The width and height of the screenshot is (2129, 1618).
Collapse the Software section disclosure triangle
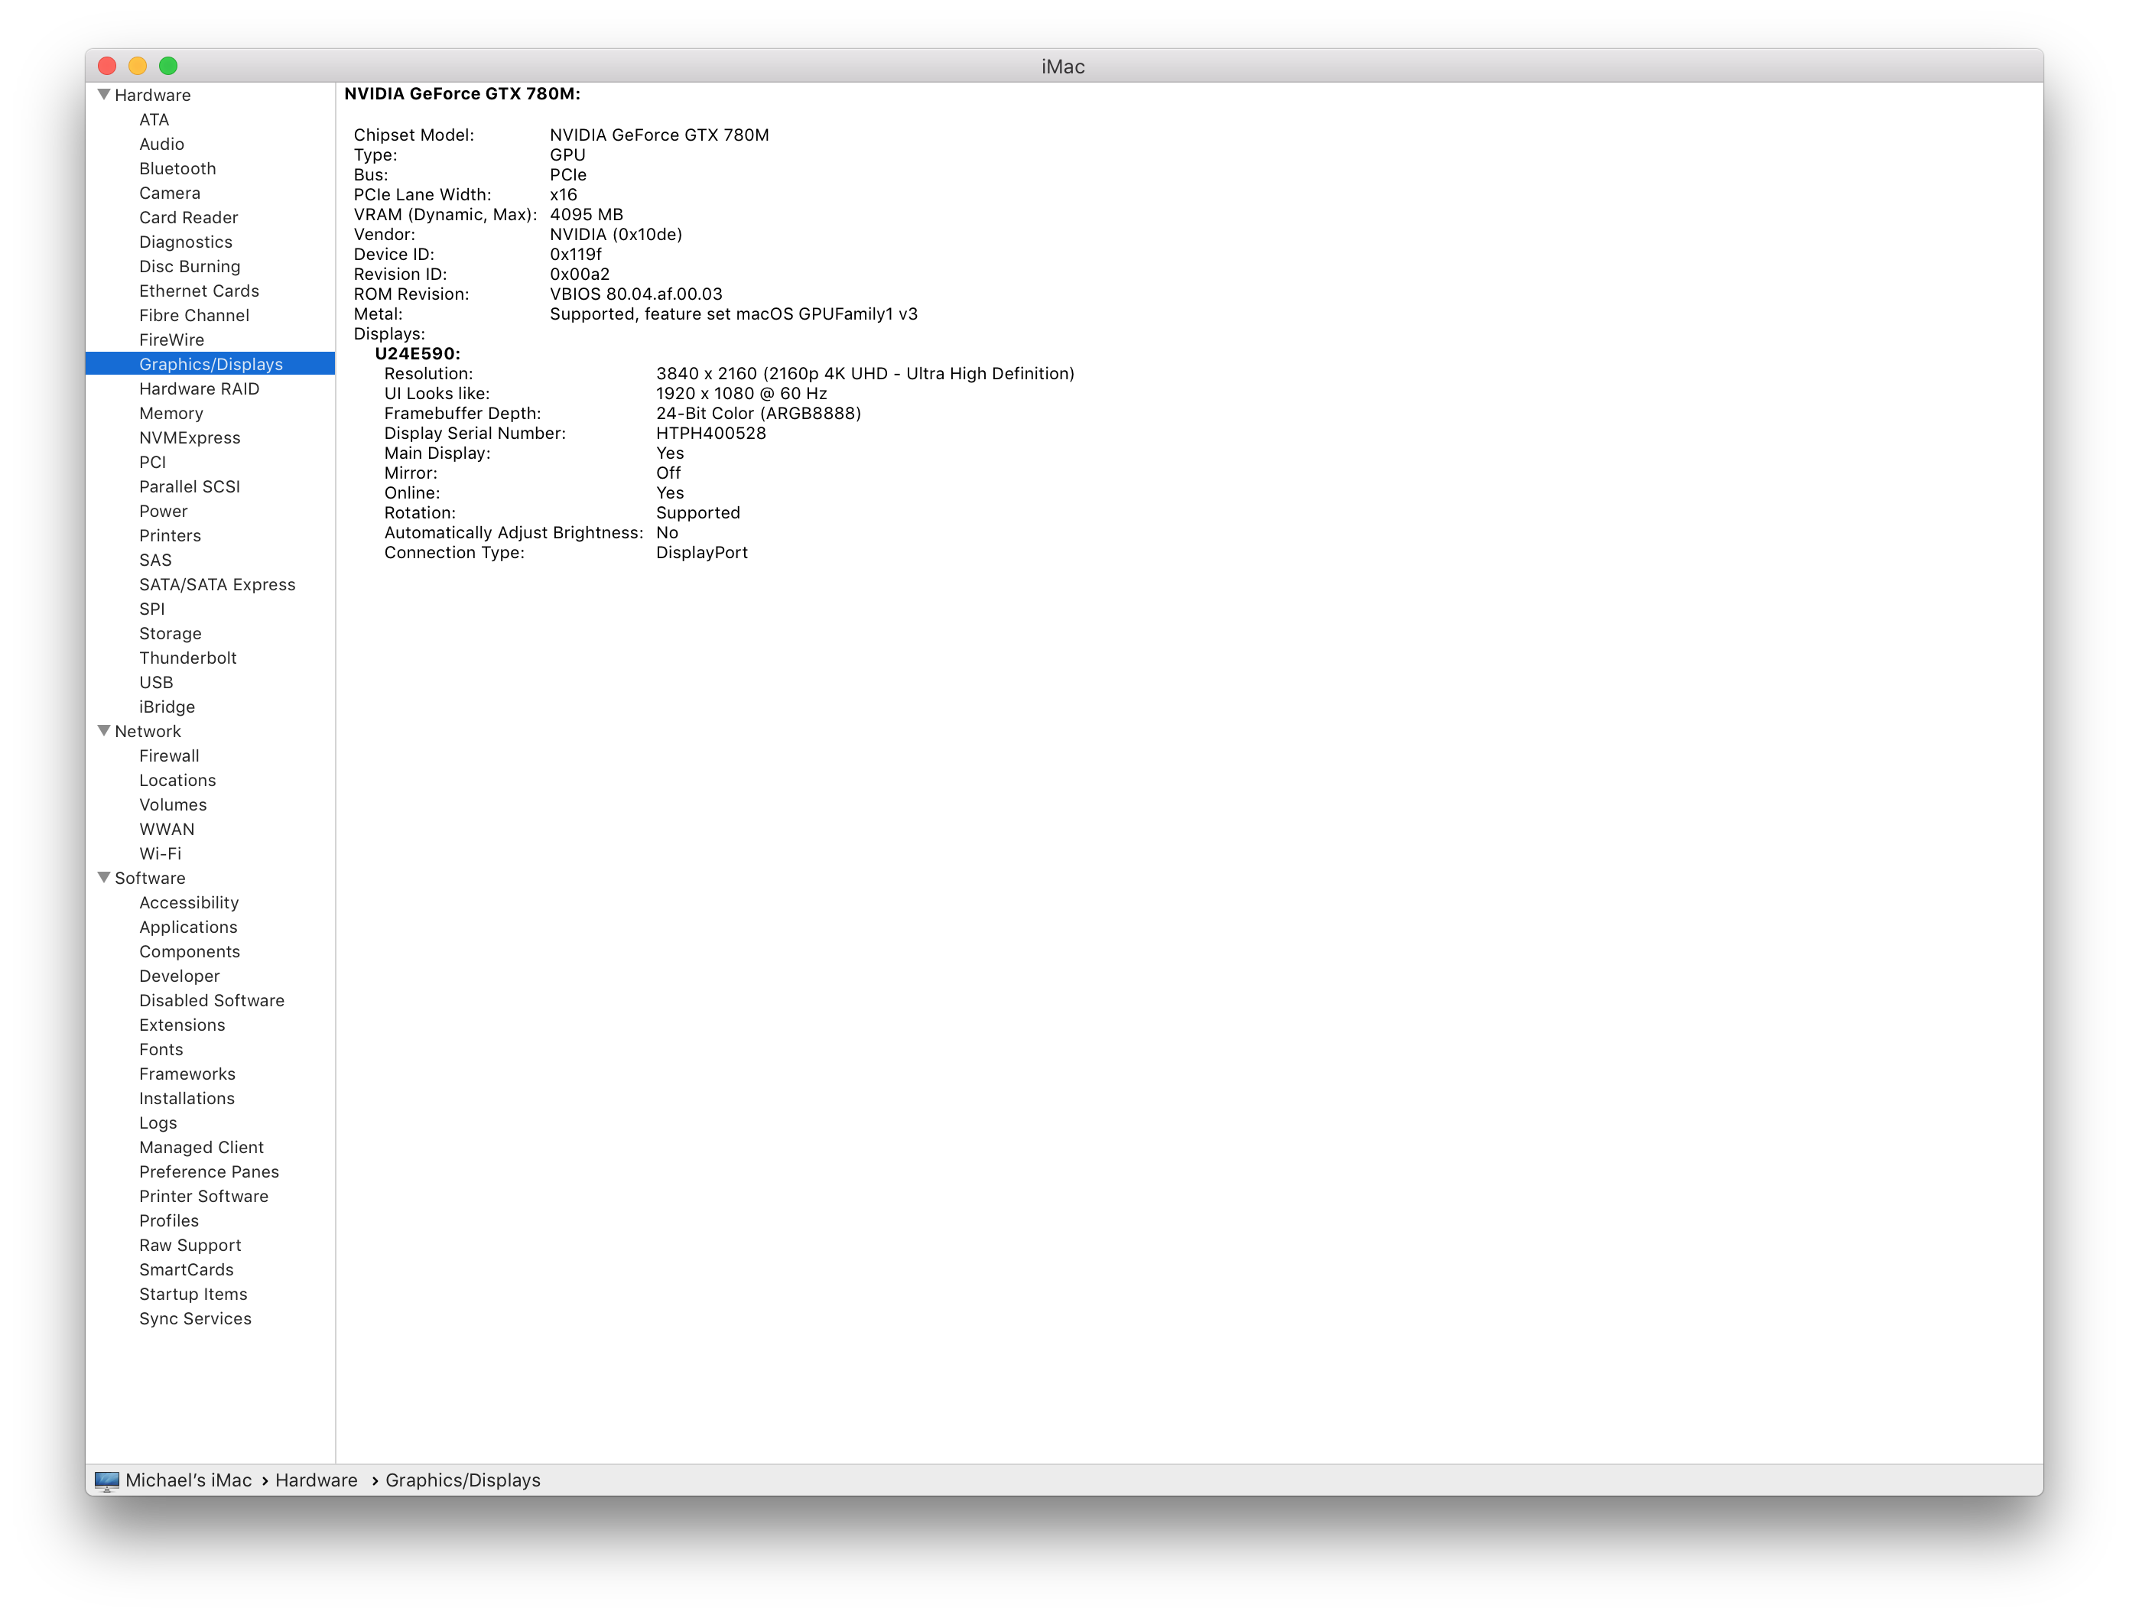(104, 877)
